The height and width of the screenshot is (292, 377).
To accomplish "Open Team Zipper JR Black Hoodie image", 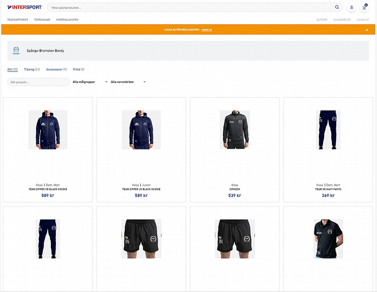I will [x=141, y=130].
